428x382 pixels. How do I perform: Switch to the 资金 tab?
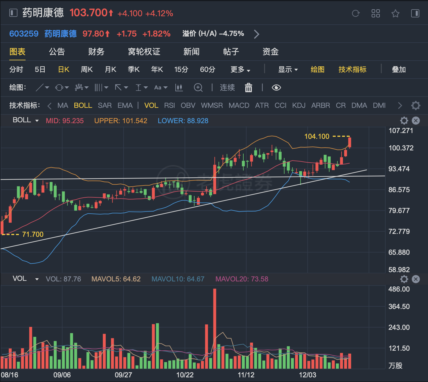coord(271,52)
